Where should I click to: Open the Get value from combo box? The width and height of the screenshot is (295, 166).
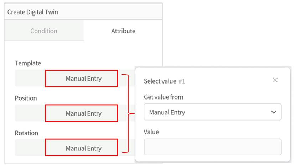tap(212, 112)
